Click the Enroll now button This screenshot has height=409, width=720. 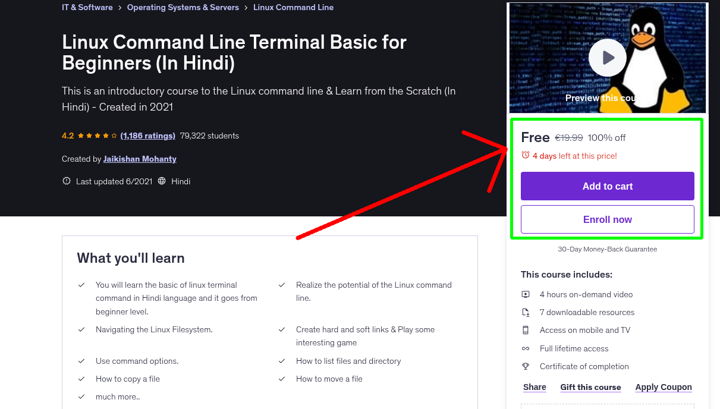point(607,219)
